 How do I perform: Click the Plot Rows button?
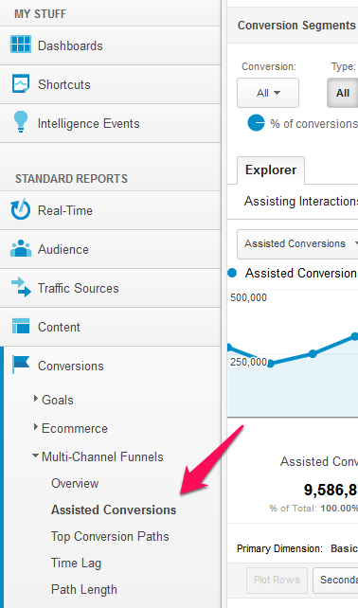click(x=277, y=581)
